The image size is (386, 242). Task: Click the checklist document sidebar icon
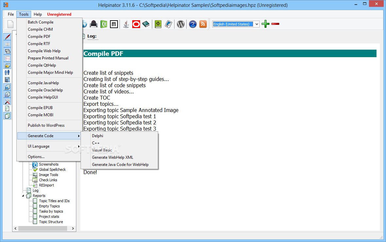pos(8,109)
